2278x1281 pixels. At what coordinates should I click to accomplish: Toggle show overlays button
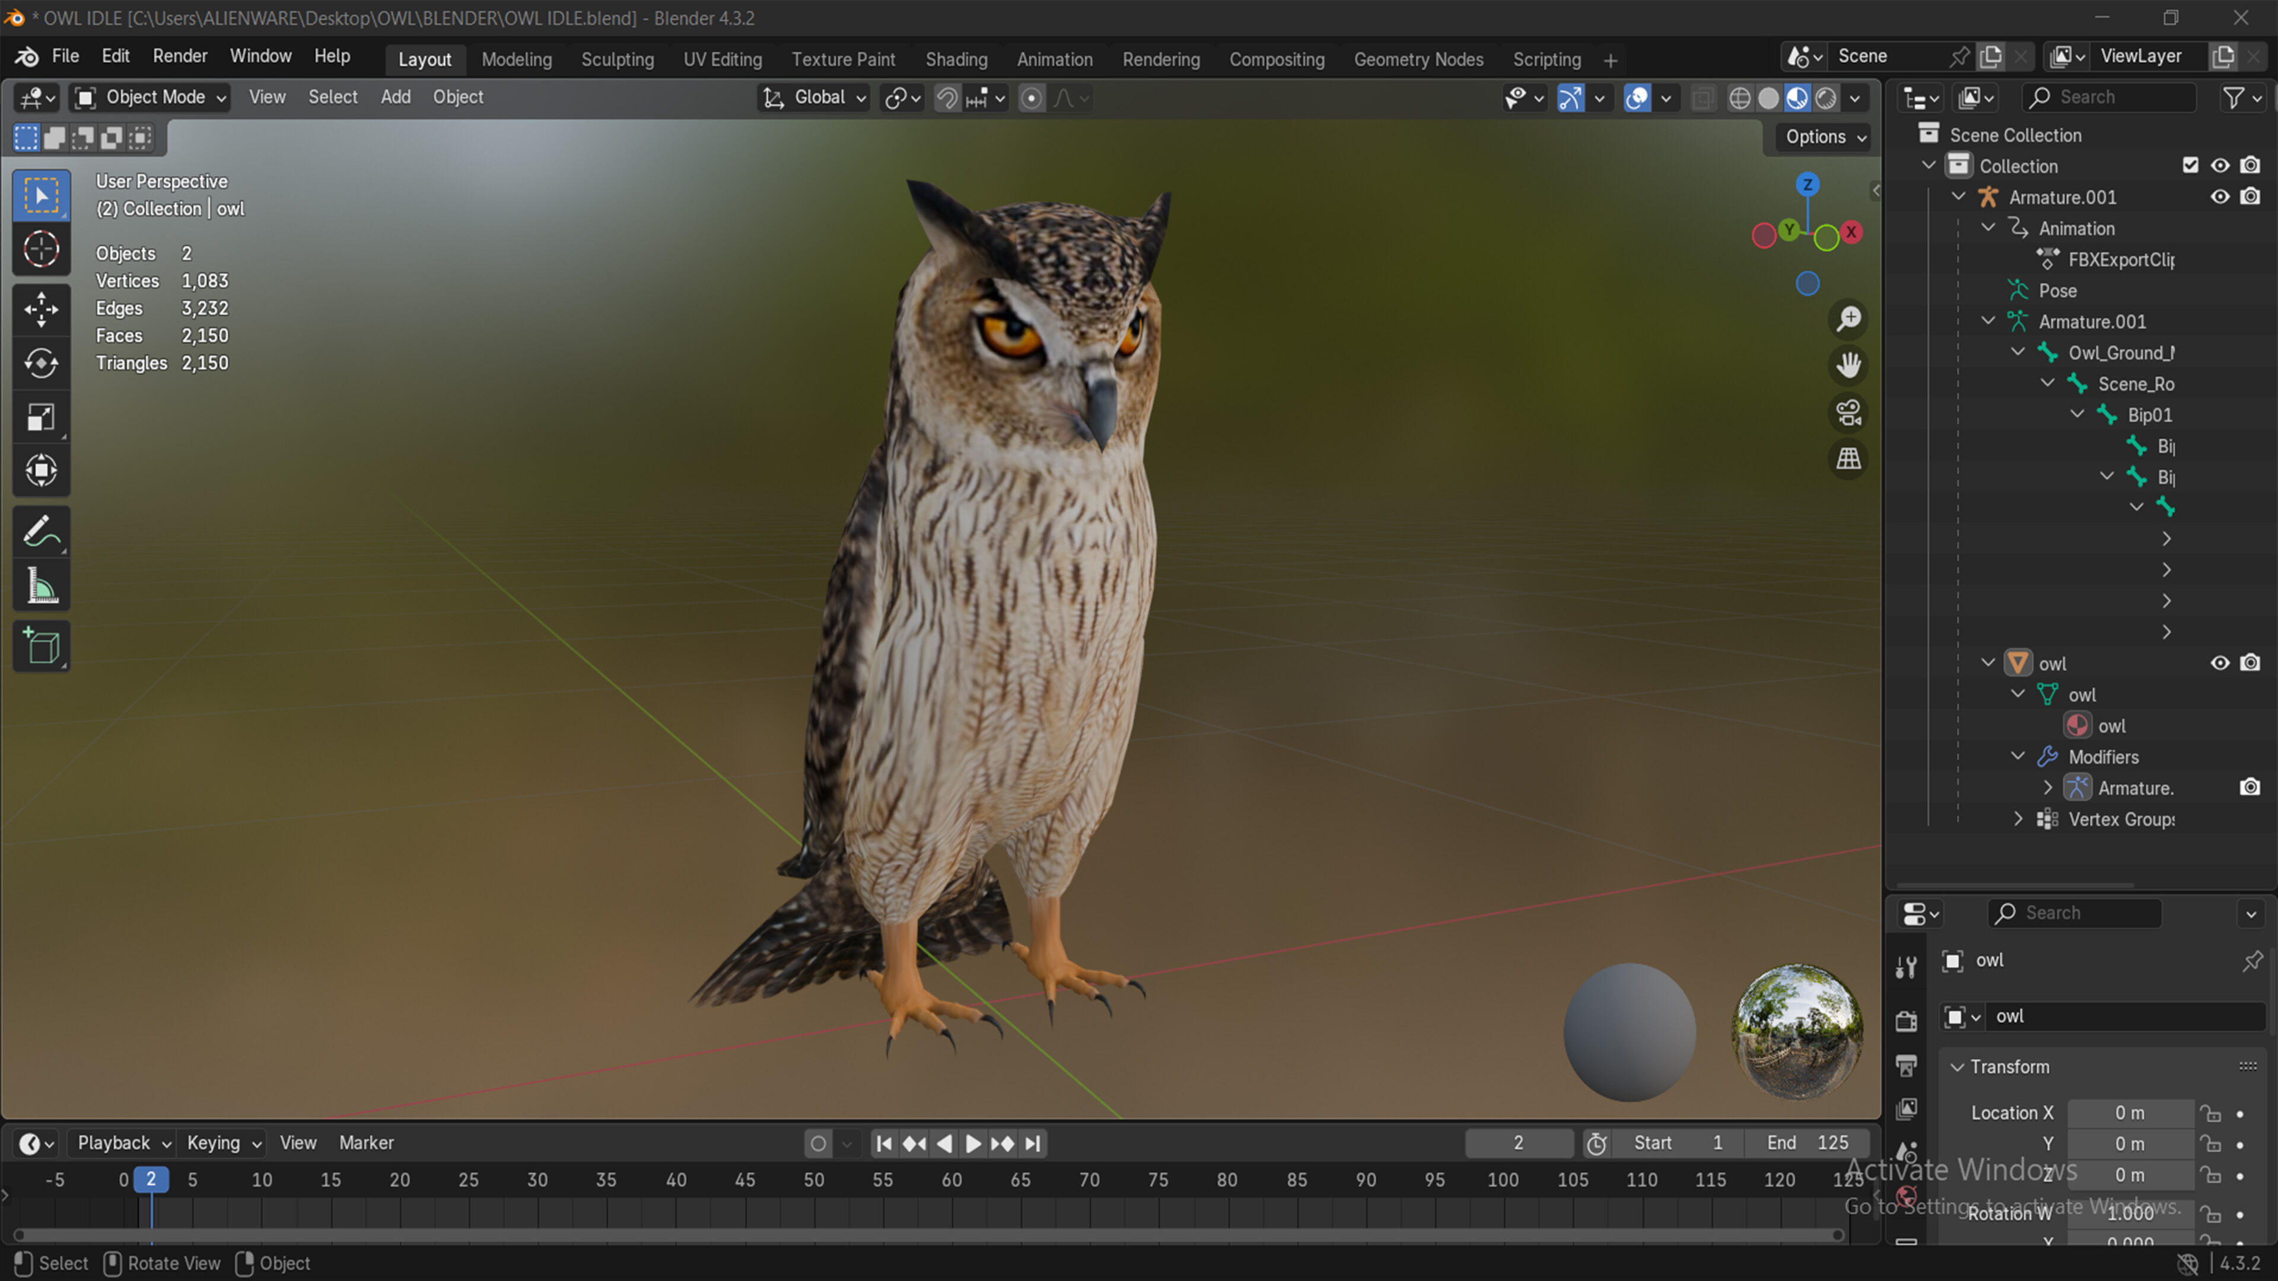click(1637, 98)
